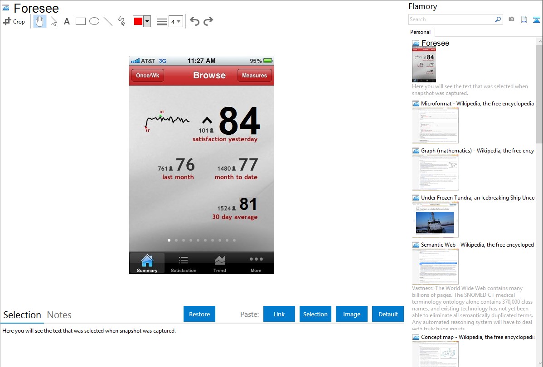Redo the last undone action
The width and height of the screenshot is (543, 367).
pyautogui.click(x=208, y=21)
